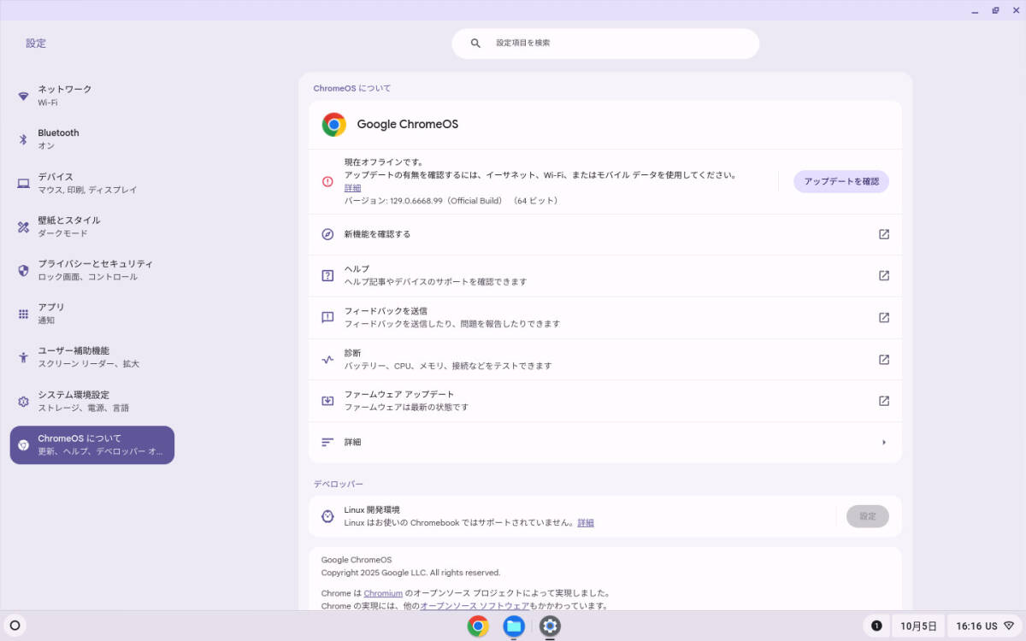Viewport: 1026px width, 641px height.
Task: Click the アップデートを確認 button
Action: [840, 181]
